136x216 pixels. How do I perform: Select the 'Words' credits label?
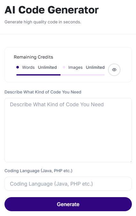(x=28, y=68)
